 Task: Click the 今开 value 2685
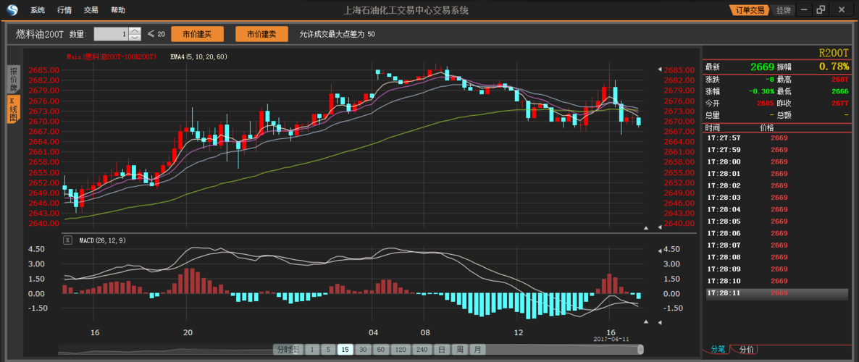coord(766,104)
